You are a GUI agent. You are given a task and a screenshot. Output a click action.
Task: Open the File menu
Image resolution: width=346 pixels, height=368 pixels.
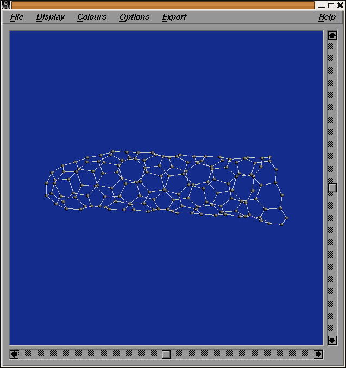[x=17, y=17]
